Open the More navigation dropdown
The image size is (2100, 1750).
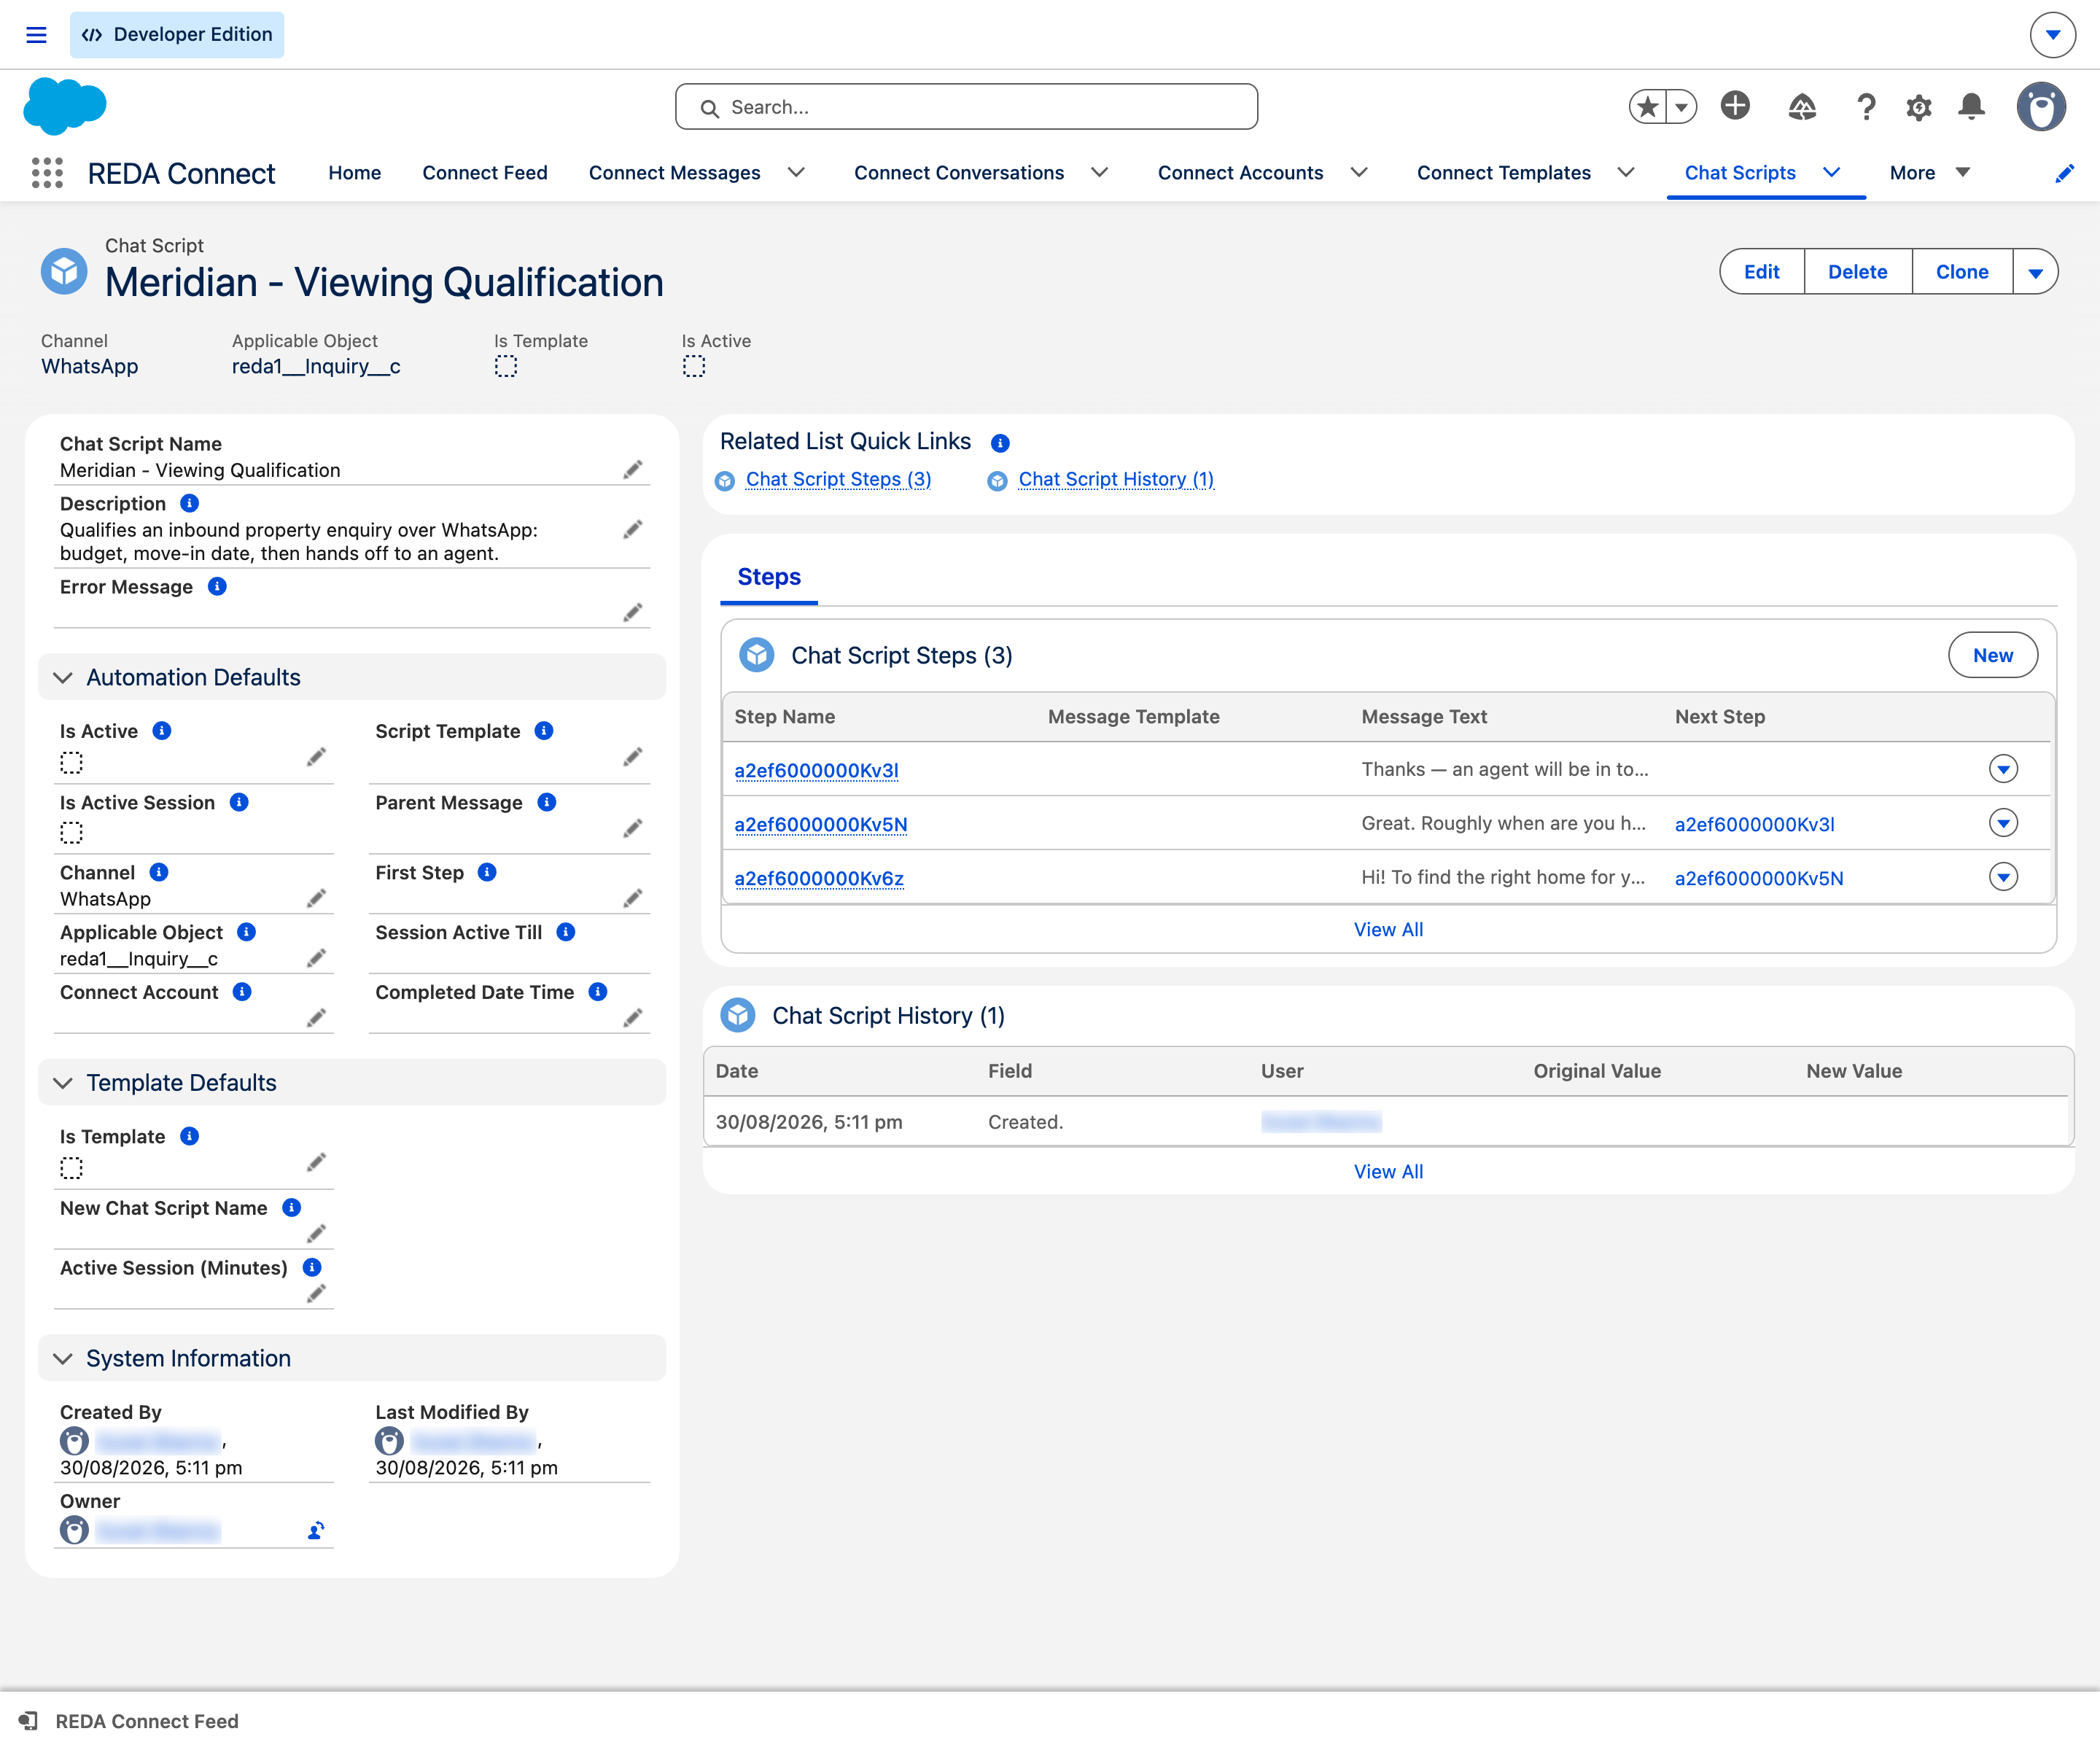coord(1929,173)
